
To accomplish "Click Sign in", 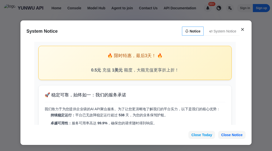I will [x=245, y=8].
